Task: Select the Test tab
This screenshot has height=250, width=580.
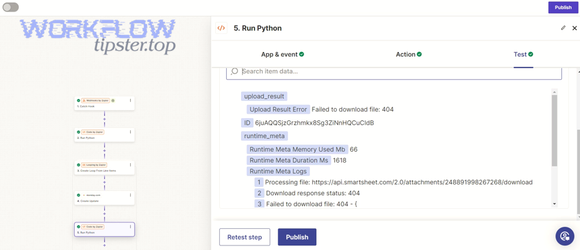Action: pos(523,54)
